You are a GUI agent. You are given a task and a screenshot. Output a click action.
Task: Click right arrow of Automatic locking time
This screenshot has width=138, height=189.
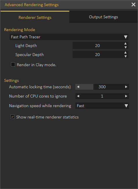(x=126, y=87)
